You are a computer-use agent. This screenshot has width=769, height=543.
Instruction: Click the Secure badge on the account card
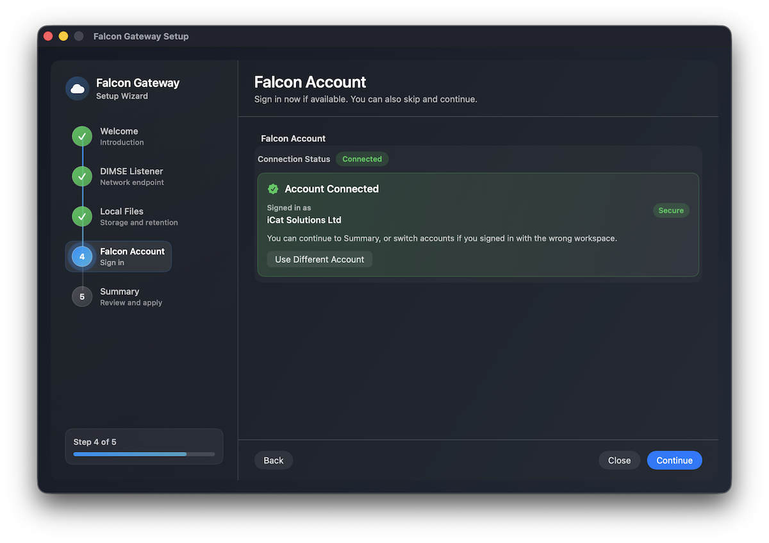point(671,210)
